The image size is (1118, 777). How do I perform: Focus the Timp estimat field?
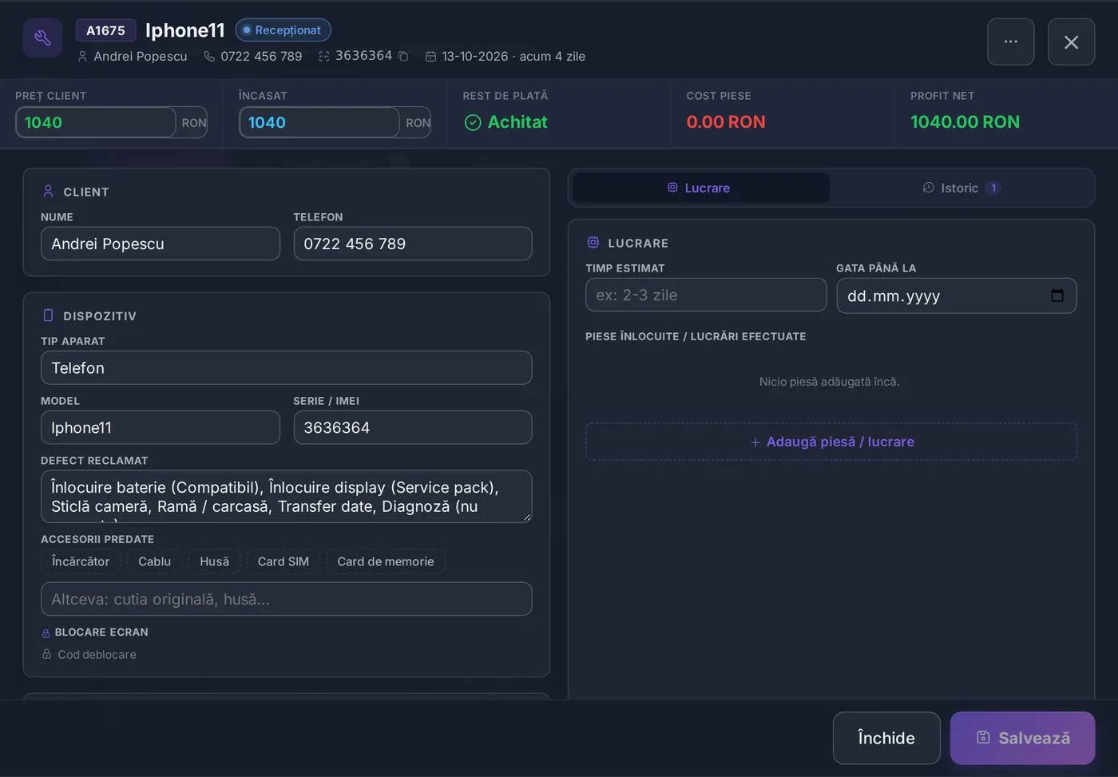(x=706, y=295)
